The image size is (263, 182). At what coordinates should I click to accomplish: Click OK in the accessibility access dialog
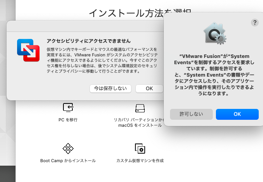click(149, 89)
